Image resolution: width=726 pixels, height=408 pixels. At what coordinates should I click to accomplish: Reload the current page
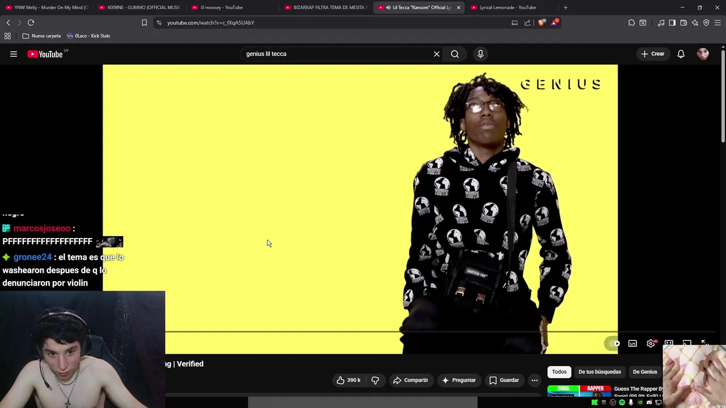31,23
